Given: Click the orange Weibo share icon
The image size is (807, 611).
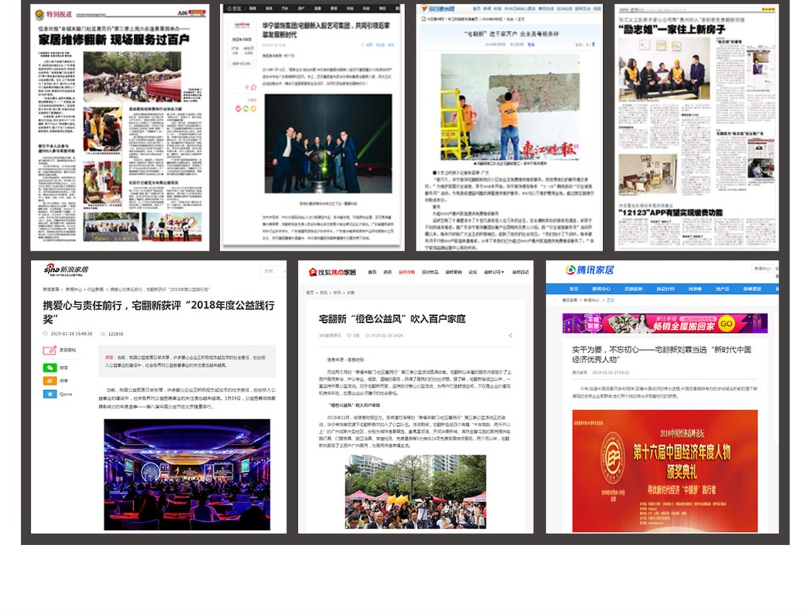Looking at the screenshot, I should (x=49, y=381).
